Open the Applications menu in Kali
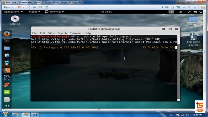Image resolution: width=208 pixels, height=117 pixels. coord(13,12)
